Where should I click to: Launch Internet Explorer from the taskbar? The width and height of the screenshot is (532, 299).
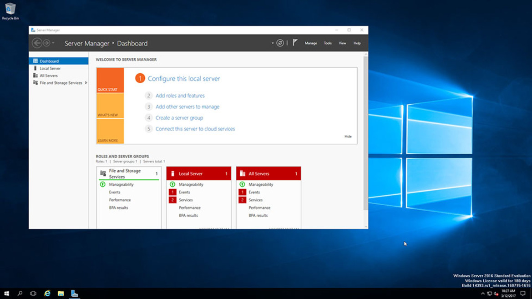47,294
